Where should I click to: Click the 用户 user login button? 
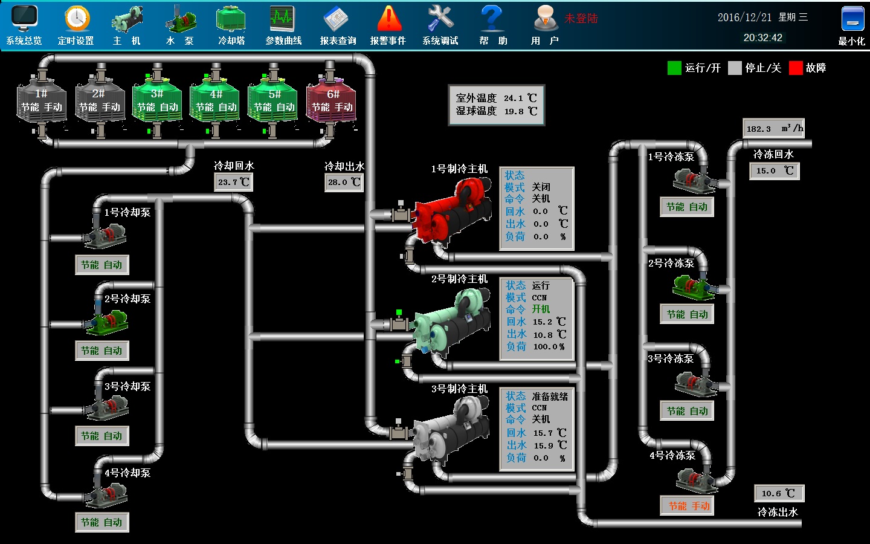(x=545, y=25)
